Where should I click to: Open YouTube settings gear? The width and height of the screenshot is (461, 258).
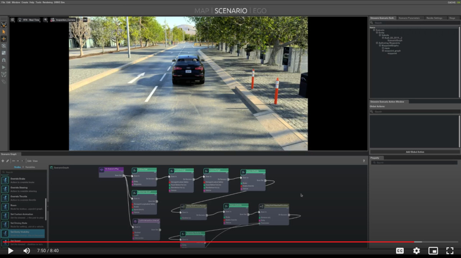pyautogui.click(x=416, y=251)
